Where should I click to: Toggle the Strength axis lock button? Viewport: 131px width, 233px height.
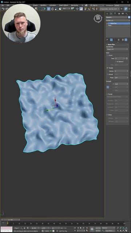[108, 87]
